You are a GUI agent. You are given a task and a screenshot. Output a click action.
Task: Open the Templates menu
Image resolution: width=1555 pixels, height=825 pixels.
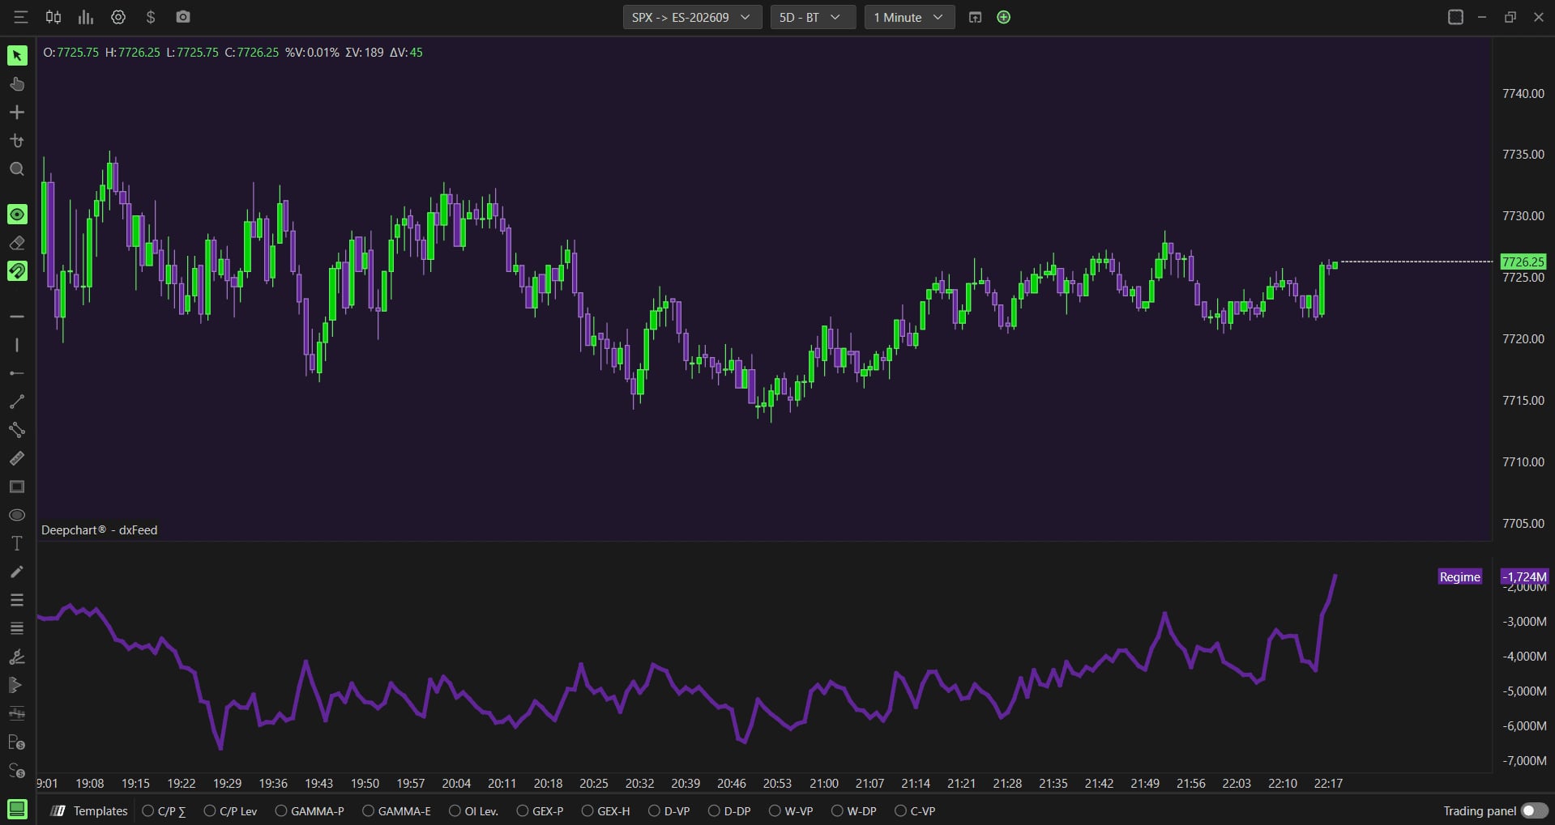click(90, 810)
